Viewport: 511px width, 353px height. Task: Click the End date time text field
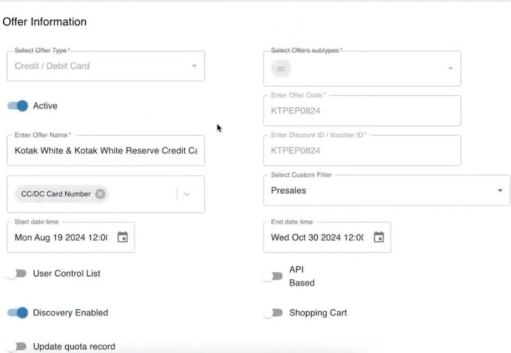click(x=317, y=237)
